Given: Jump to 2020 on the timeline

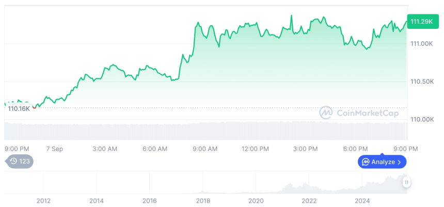Looking at the screenshot, I should (256, 200).
